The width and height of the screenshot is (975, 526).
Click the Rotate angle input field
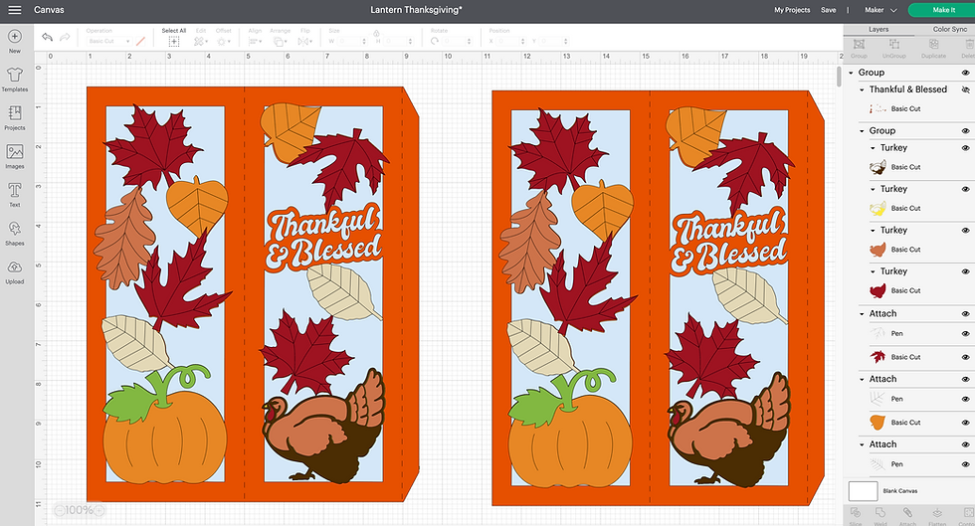click(457, 41)
